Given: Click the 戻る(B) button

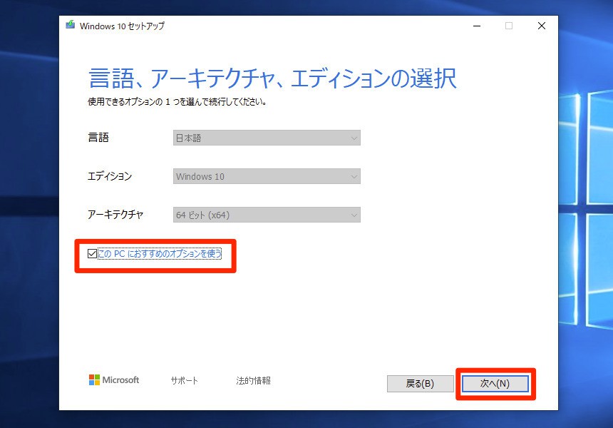Looking at the screenshot, I should pyautogui.click(x=421, y=383).
